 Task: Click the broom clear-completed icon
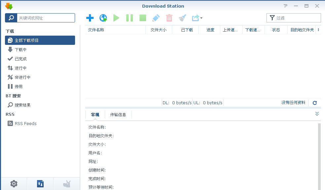point(183,18)
